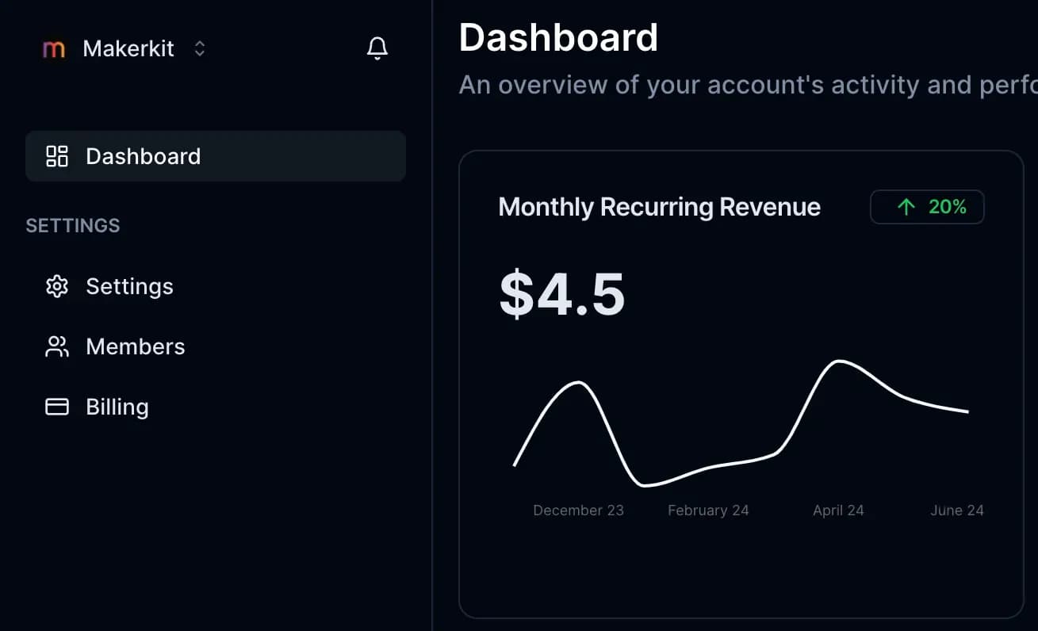Click the gear icon beside Settings label
1038x631 pixels.
coord(56,286)
